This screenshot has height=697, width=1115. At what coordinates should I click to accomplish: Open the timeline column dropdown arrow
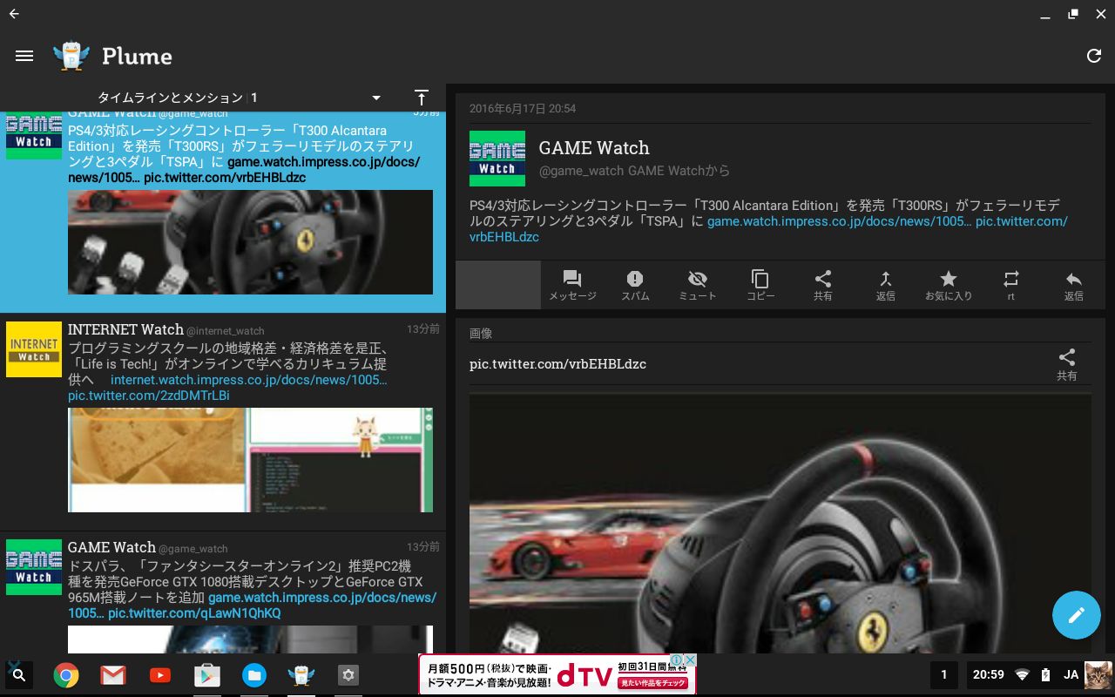(x=376, y=98)
